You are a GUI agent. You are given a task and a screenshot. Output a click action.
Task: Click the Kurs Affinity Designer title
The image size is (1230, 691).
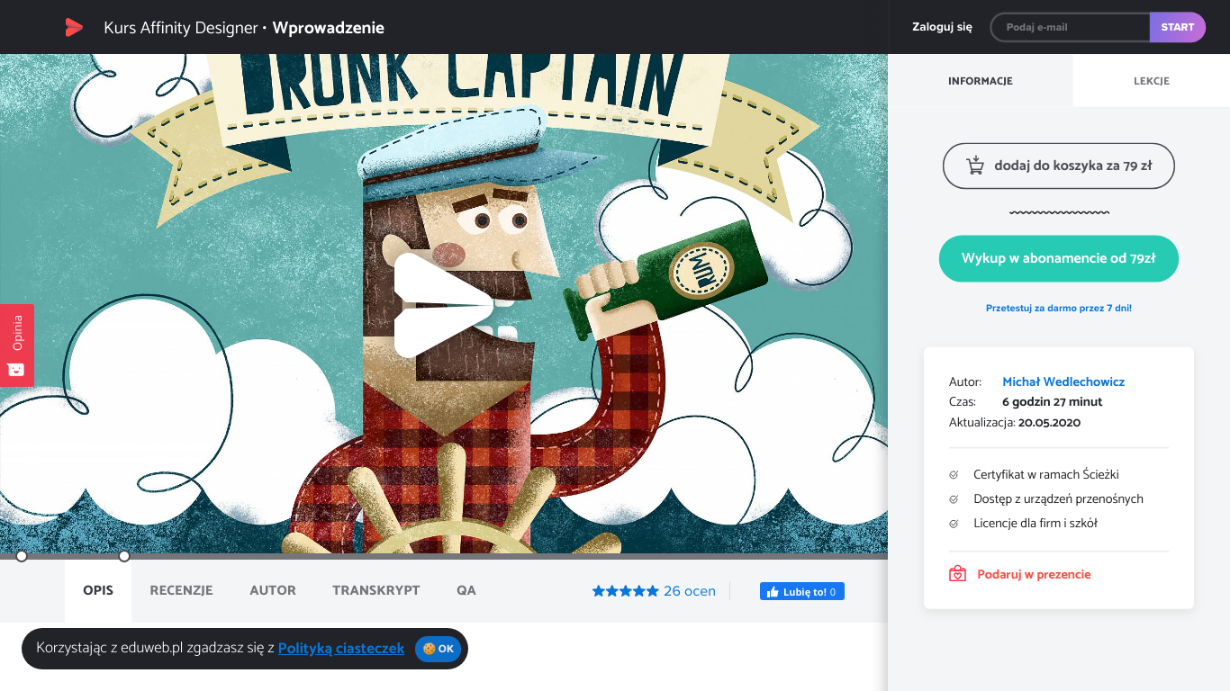coord(181,28)
